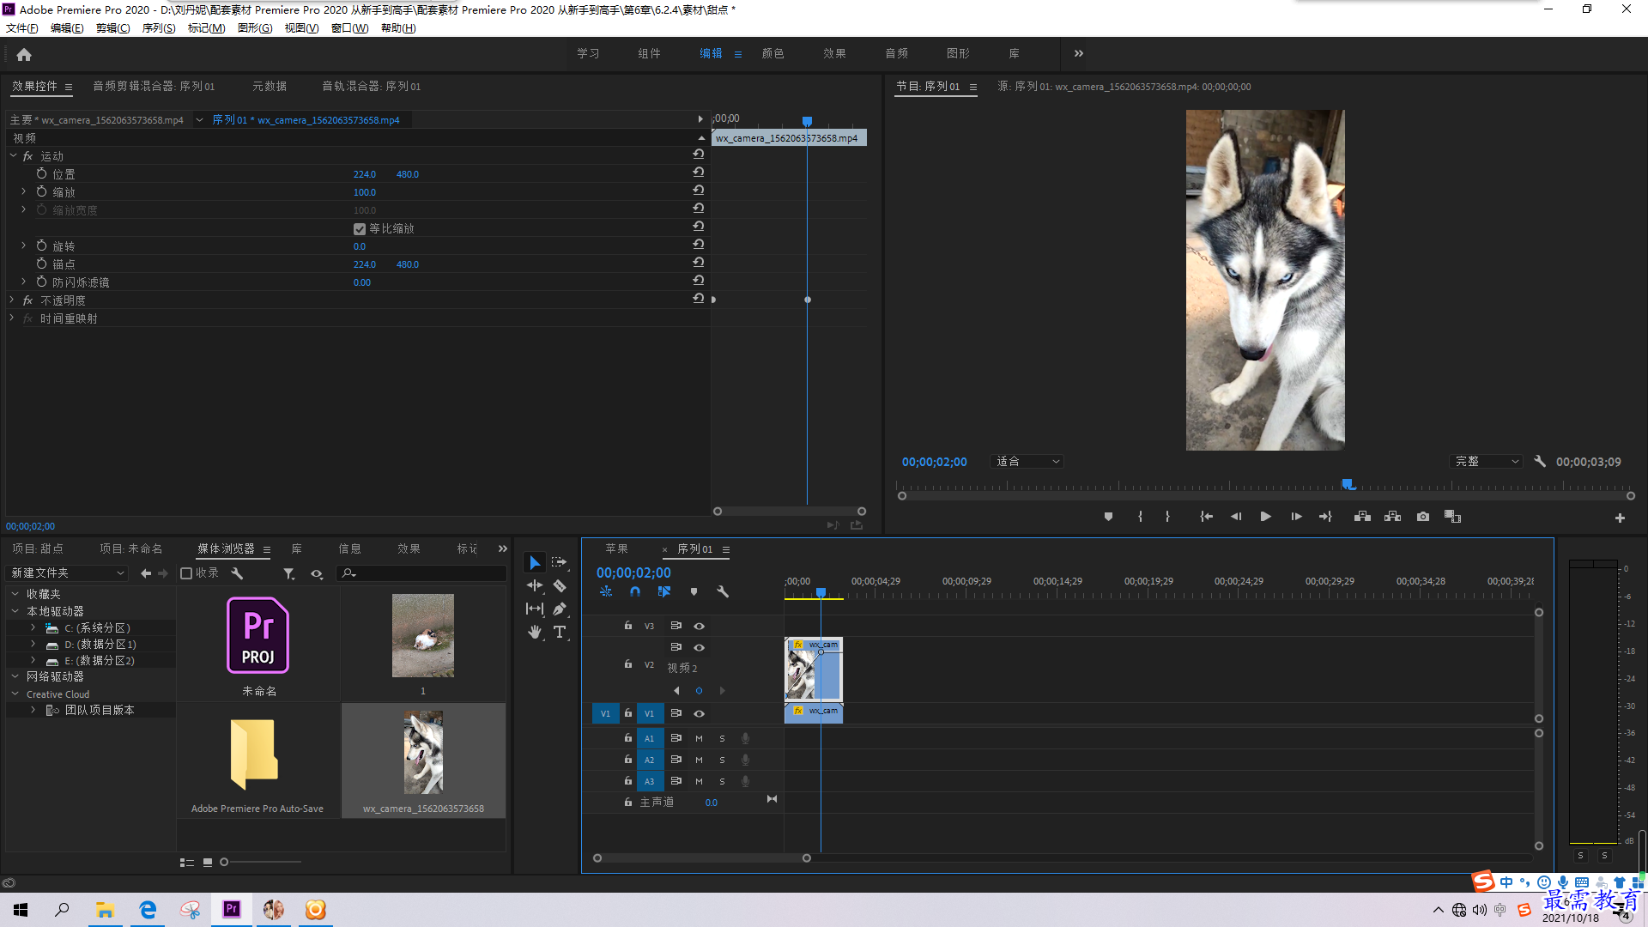Activate the Pen tool
Viewport: 1648px width, 927px height.
[560, 609]
